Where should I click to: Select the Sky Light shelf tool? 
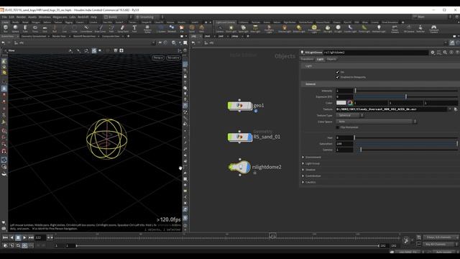point(328,29)
